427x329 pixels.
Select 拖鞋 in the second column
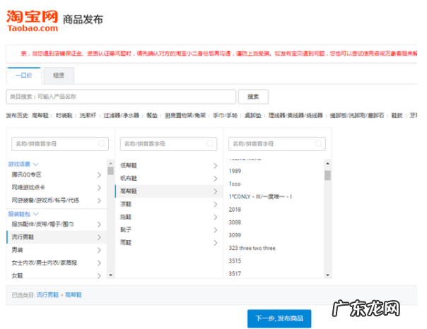click(x=168, y=217)
